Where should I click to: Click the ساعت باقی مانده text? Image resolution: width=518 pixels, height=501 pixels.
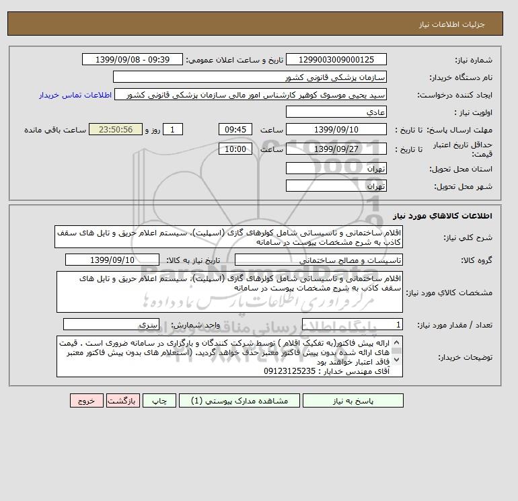click(x=55, y=130)
